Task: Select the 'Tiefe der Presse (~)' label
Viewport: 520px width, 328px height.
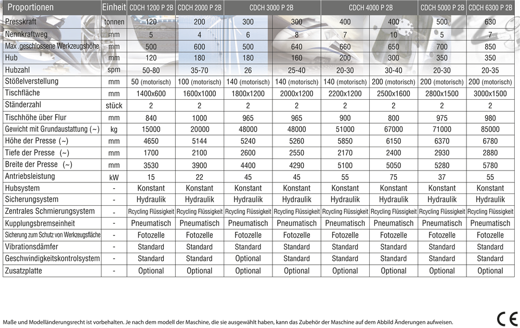Action: [37, 153]
